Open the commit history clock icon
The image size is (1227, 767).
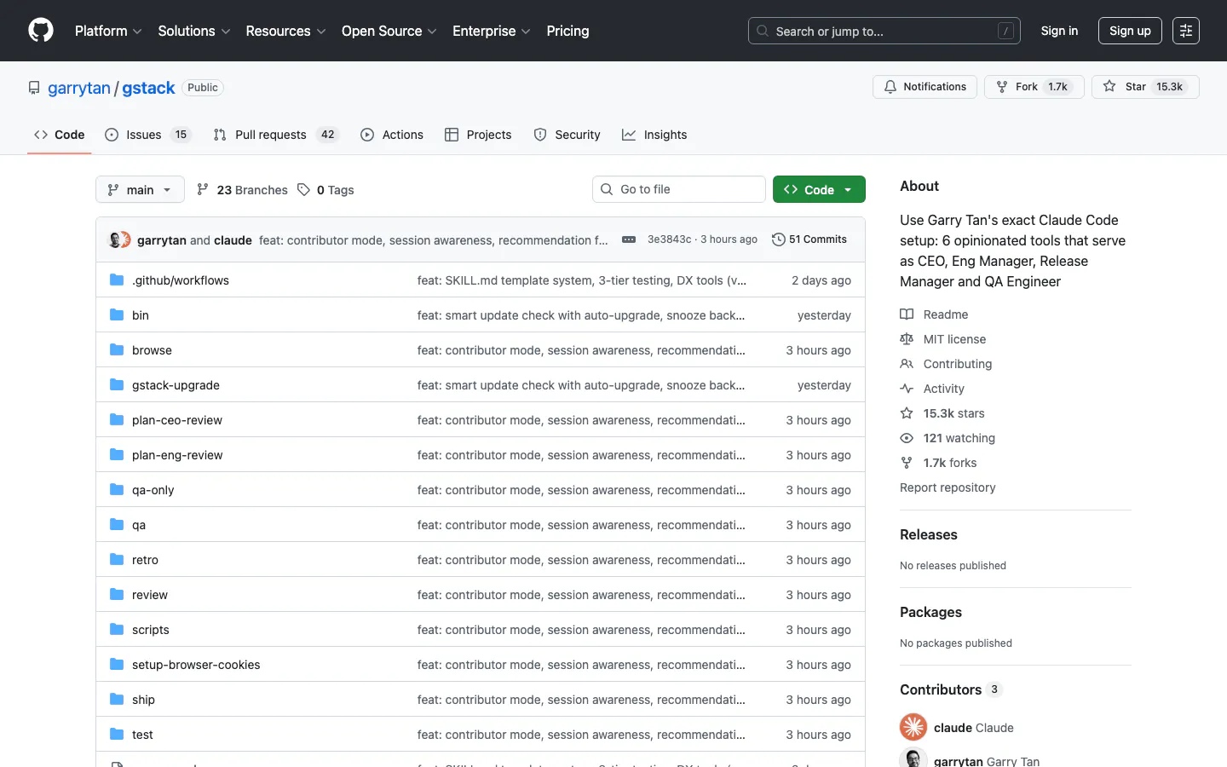pyautogui.click(x=778, y=239)
